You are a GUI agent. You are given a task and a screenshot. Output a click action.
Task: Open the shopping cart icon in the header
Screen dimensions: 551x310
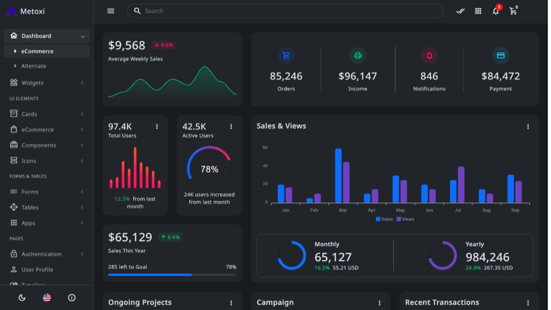point(513,11)
